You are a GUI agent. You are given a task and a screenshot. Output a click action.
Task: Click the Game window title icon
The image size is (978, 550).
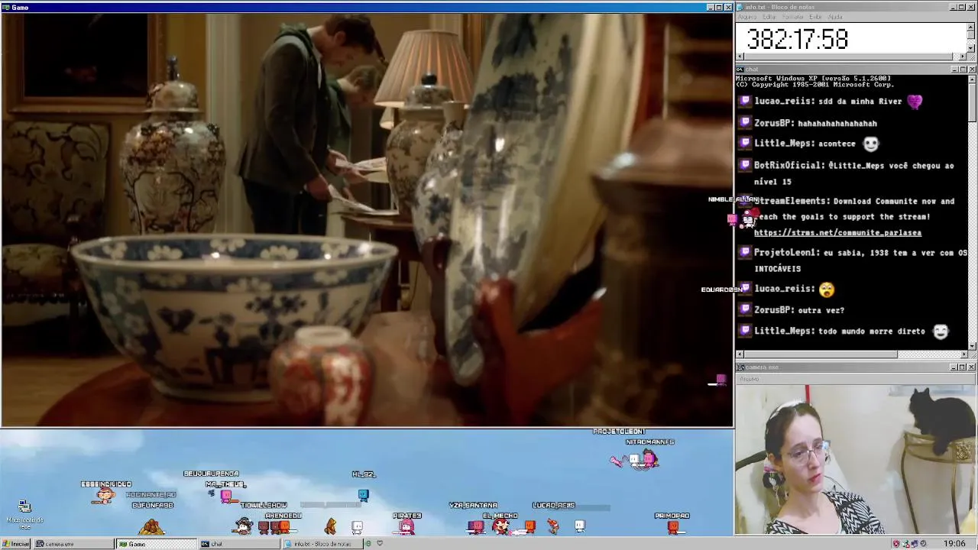point(5,7)
